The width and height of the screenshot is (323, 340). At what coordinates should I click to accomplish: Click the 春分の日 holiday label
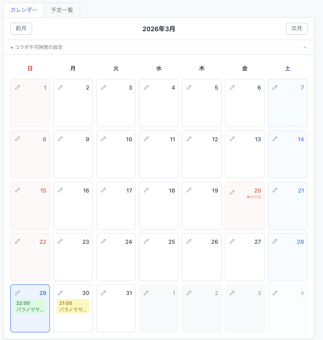pos(253,197)
